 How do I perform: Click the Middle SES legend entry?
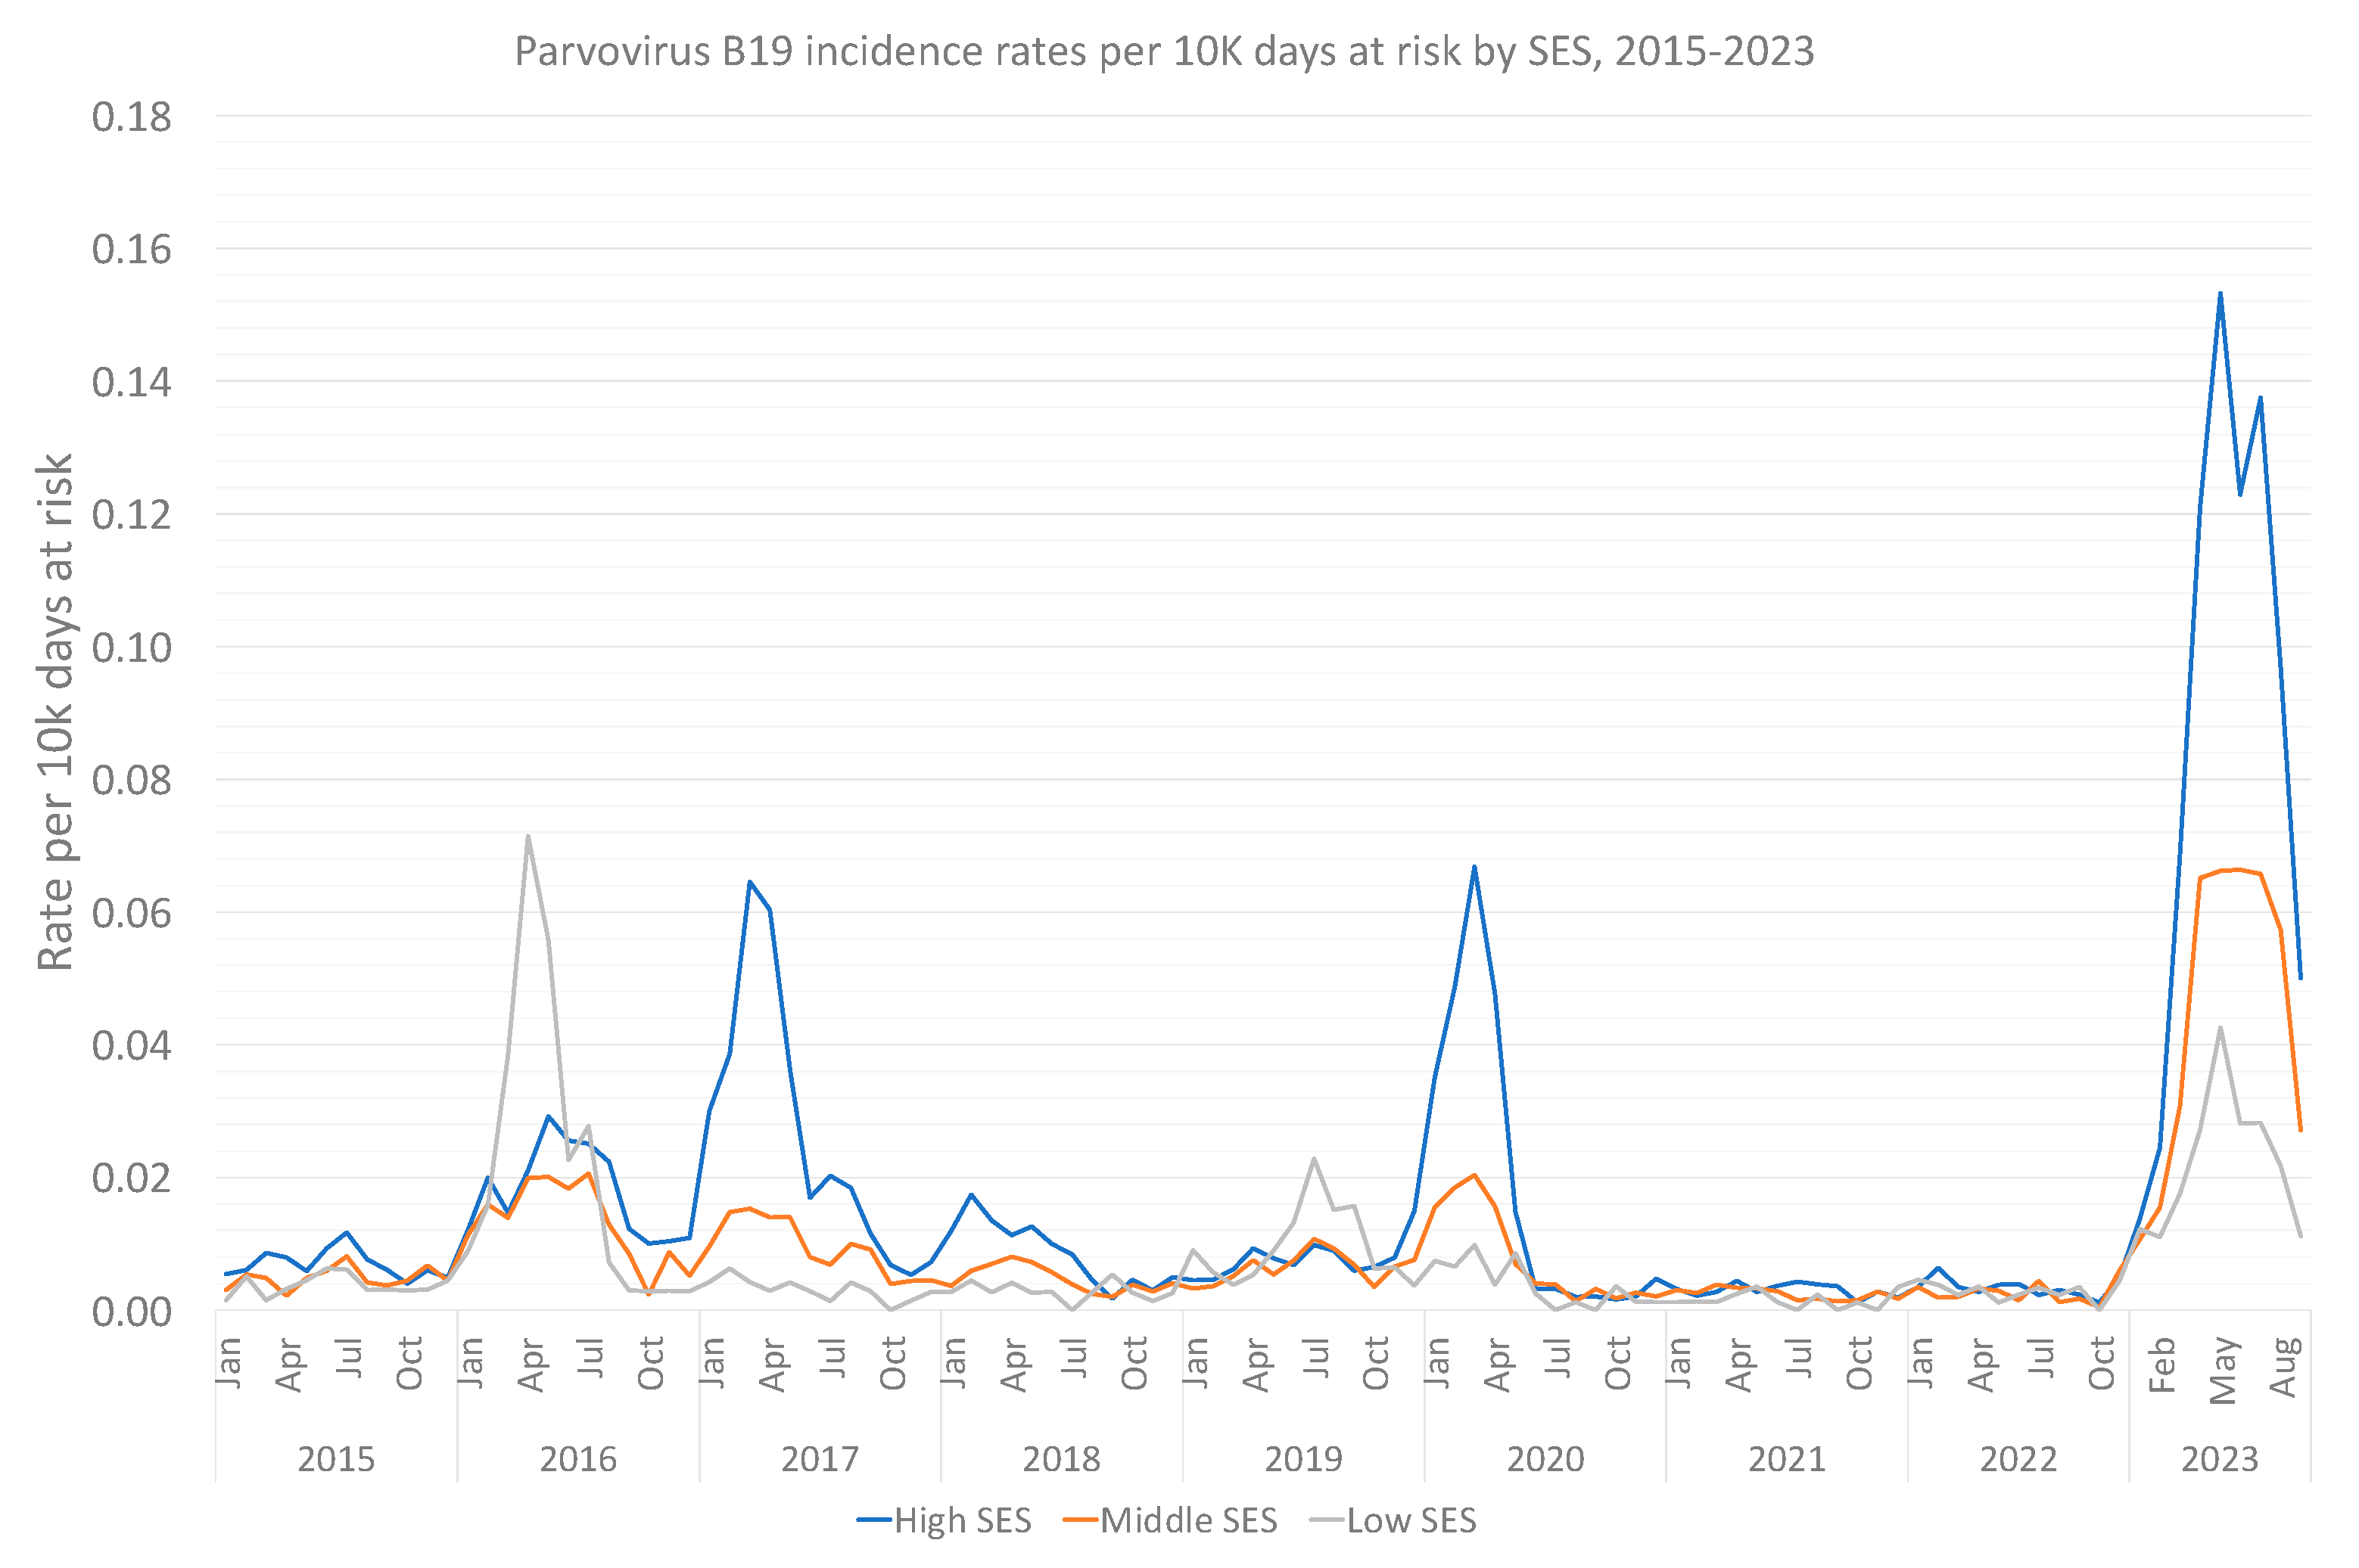pyautogui.click(x=1188, y=1520)
